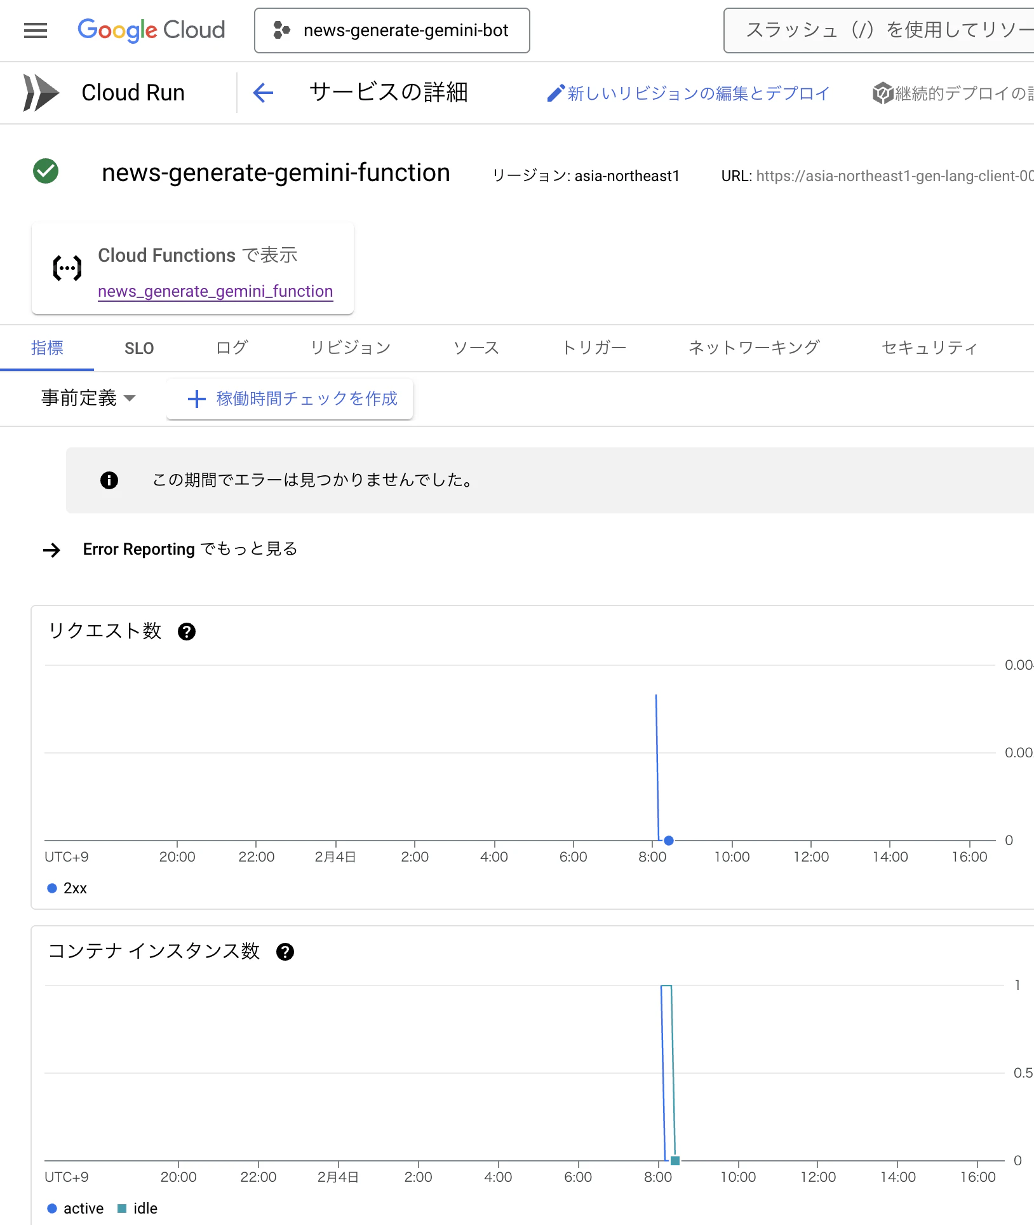Select the 指標 tab

(47, 348)
